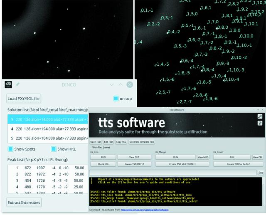Click the 0,10,-4 reflection label
Image resolution: width=266 pixels, height=215 pixels.
(x=232, y=79)
